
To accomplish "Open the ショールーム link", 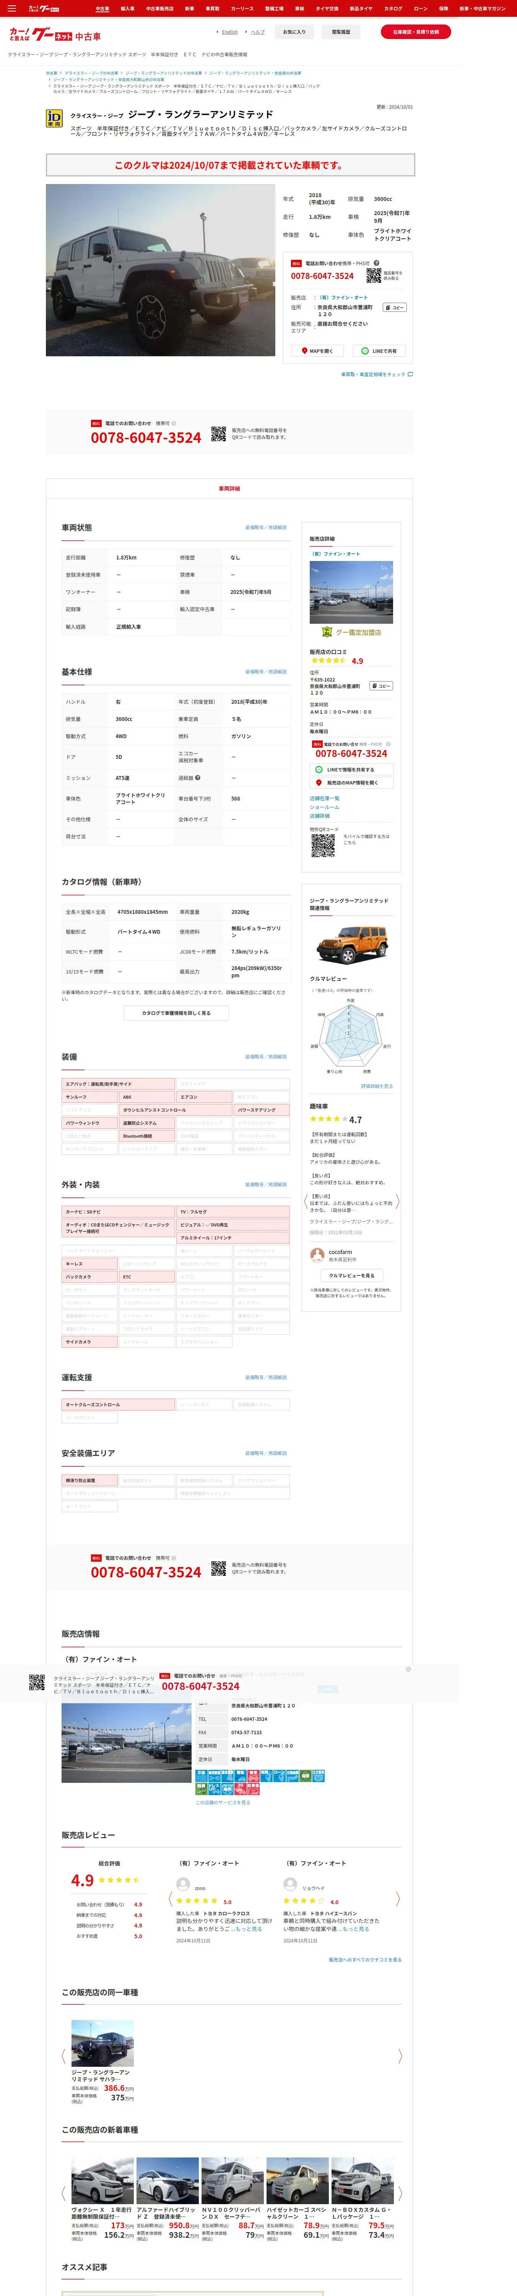I will [x=324, y=807].
